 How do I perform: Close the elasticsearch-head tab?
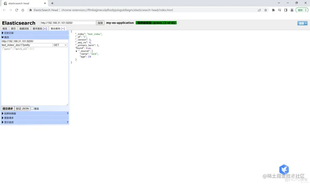click(x=45, y=3)
